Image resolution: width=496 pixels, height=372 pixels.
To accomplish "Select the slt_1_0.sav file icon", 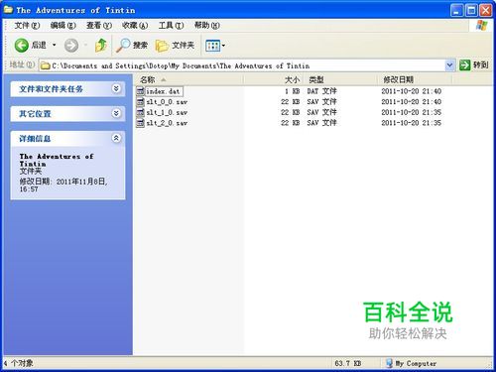I will pos(141,112).
